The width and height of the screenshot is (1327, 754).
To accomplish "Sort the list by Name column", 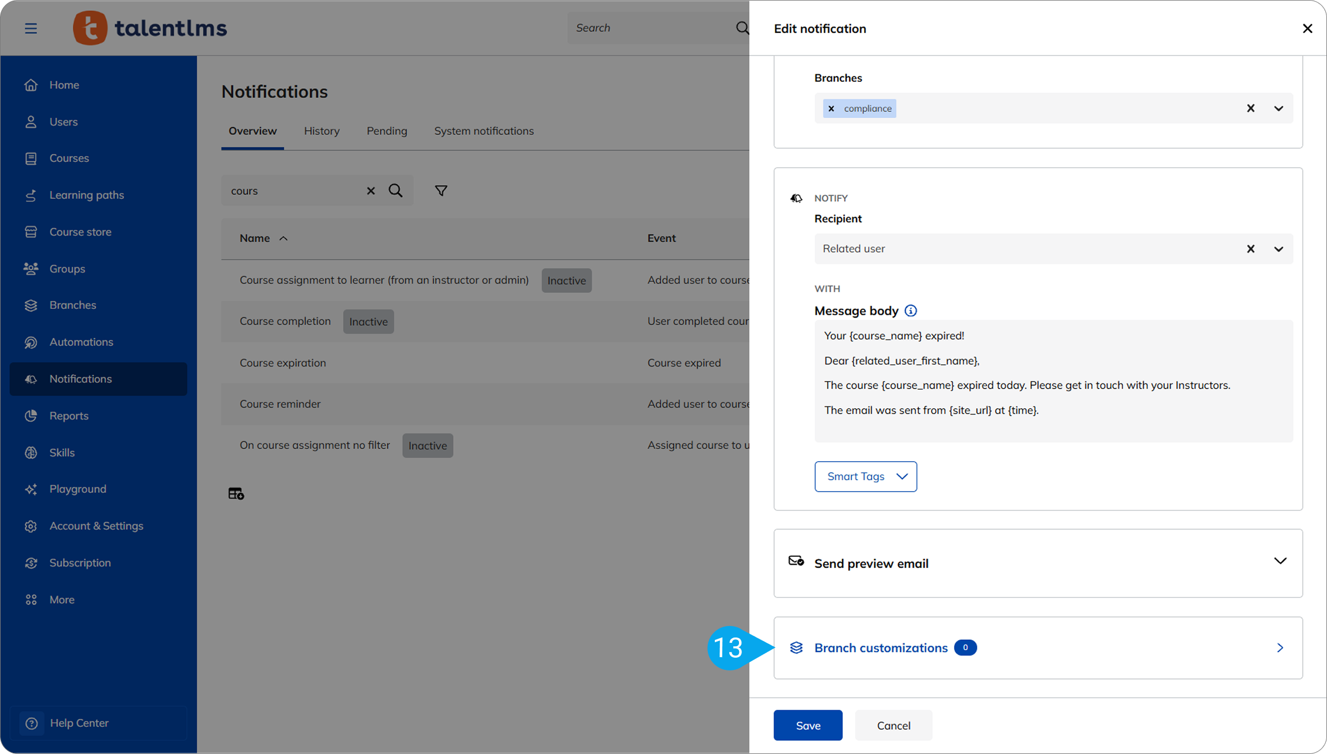I will click(263, 238).
